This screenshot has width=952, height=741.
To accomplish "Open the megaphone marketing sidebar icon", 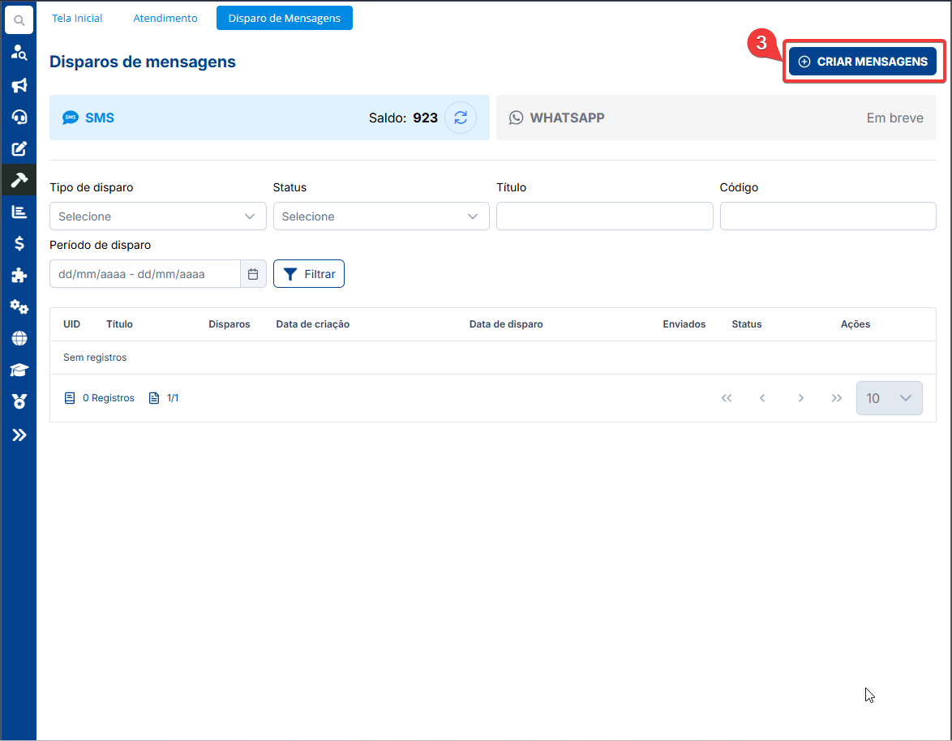I will pos(19,85).
